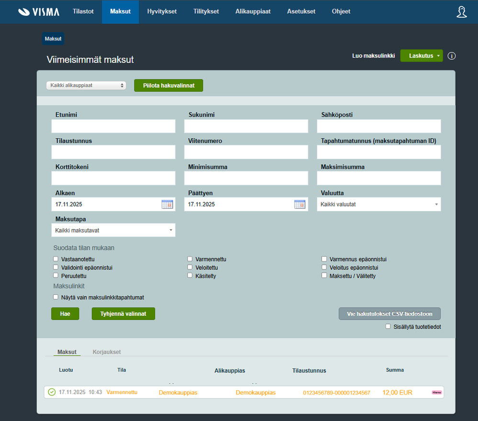This screenshot has height=421, width=478.
Task: Click Tyhjennä valinnat button
Action: (123, 314)
